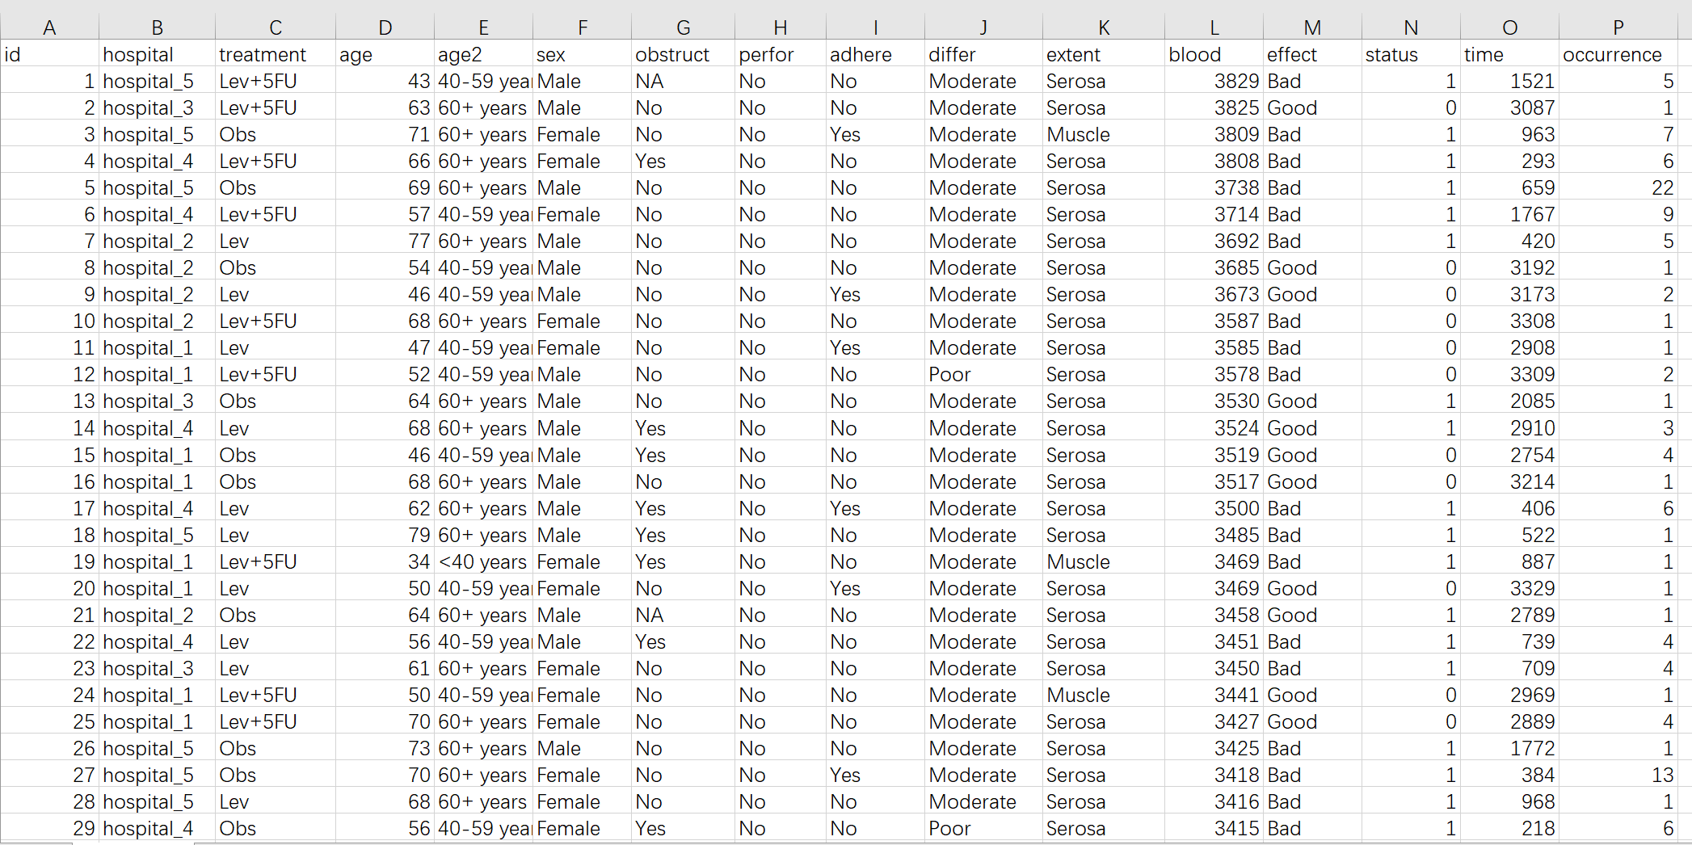
Task: Click time value 218 in last row
Action: tap(1509, 829)
